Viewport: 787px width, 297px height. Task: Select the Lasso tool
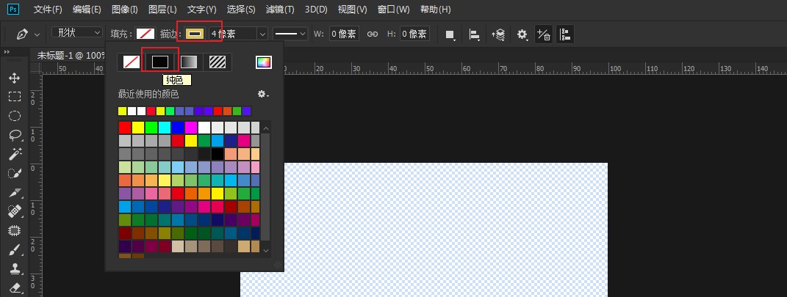coord(15,135)
